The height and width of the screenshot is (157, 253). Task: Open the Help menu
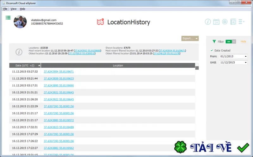point(22,9)
